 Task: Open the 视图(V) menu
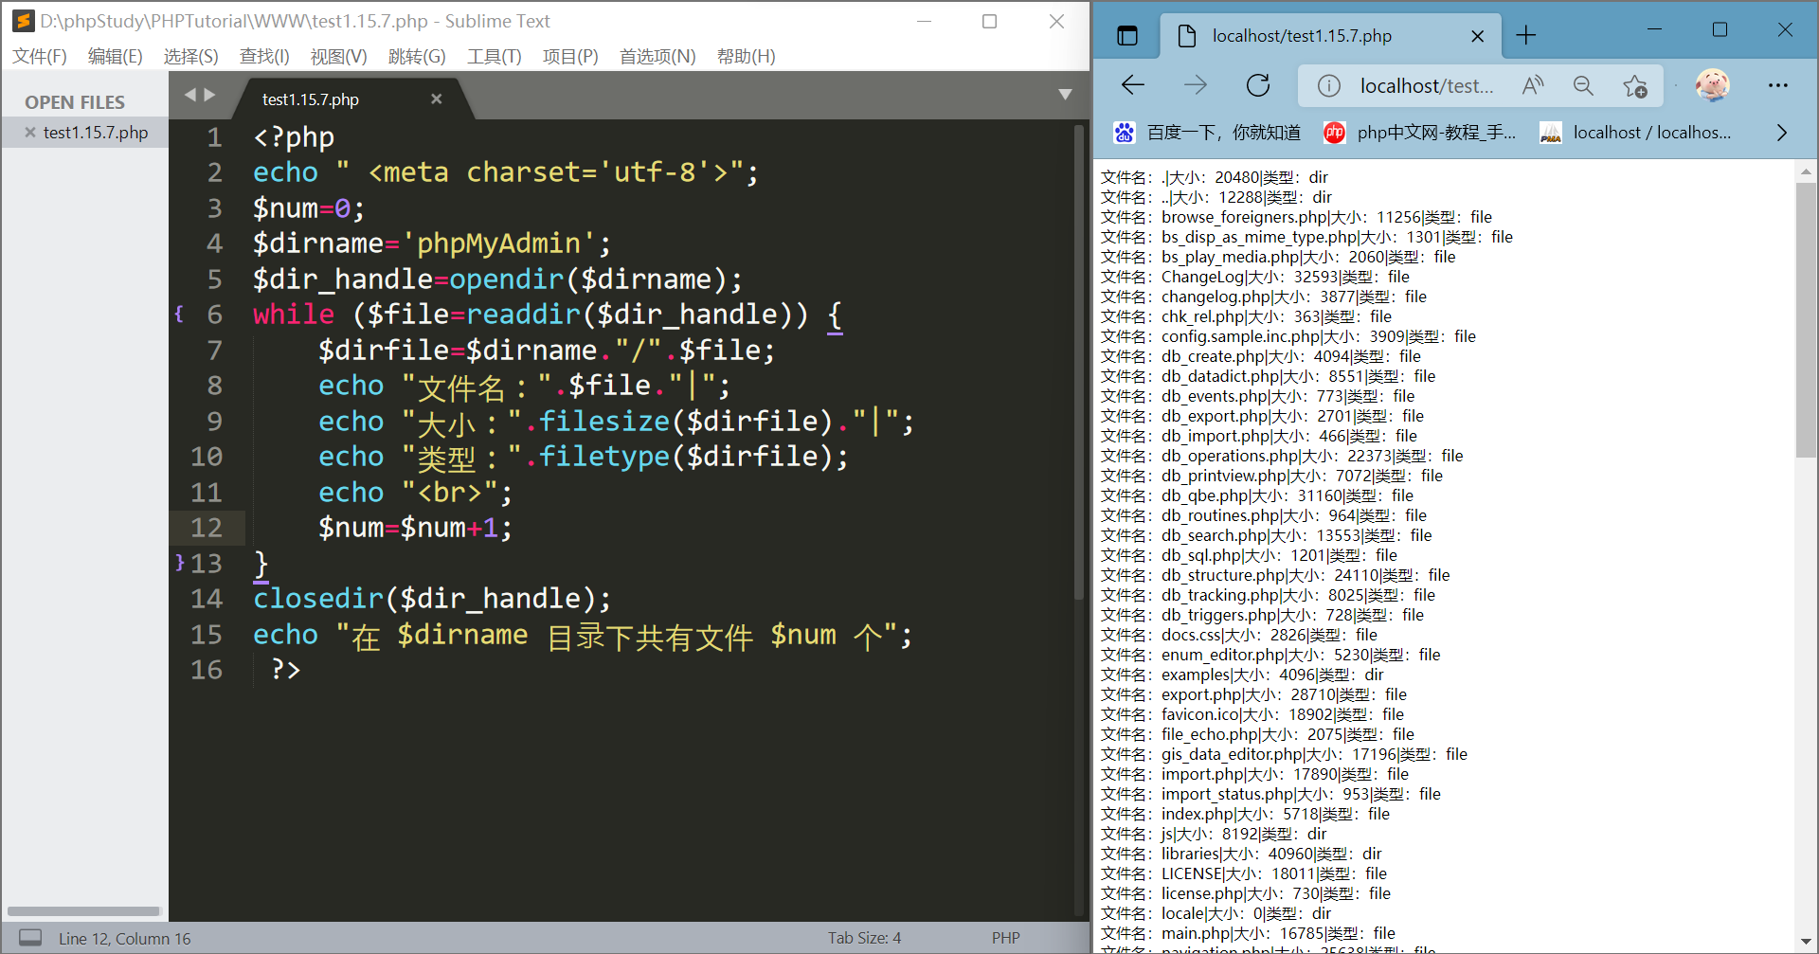pyautogui.click(x=339, y=57)
